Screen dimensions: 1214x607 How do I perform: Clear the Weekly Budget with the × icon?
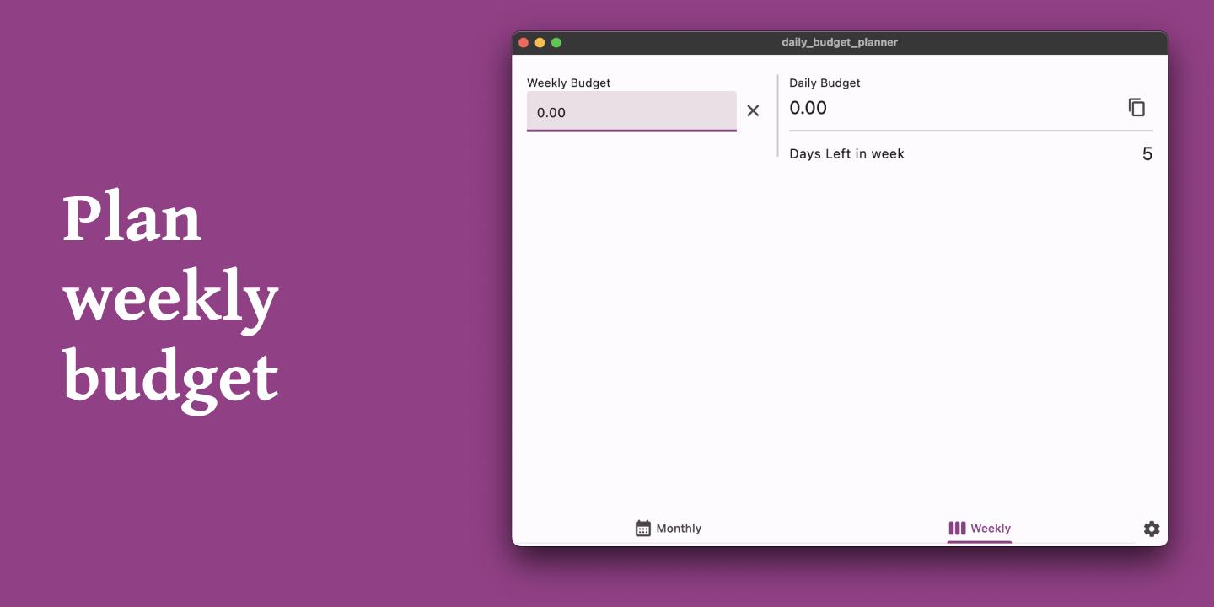[x=753, y=110]
